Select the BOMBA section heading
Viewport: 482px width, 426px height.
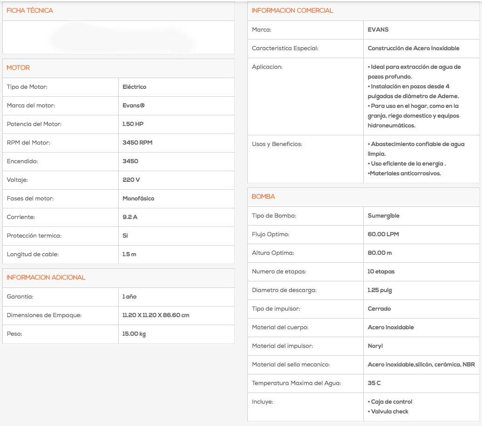click(x=263, y=196)
